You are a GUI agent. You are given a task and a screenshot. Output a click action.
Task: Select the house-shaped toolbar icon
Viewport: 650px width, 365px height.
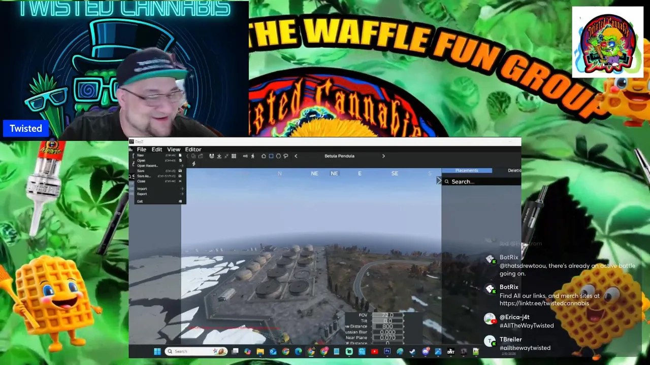pyautogui.click(x=264, y=156)
